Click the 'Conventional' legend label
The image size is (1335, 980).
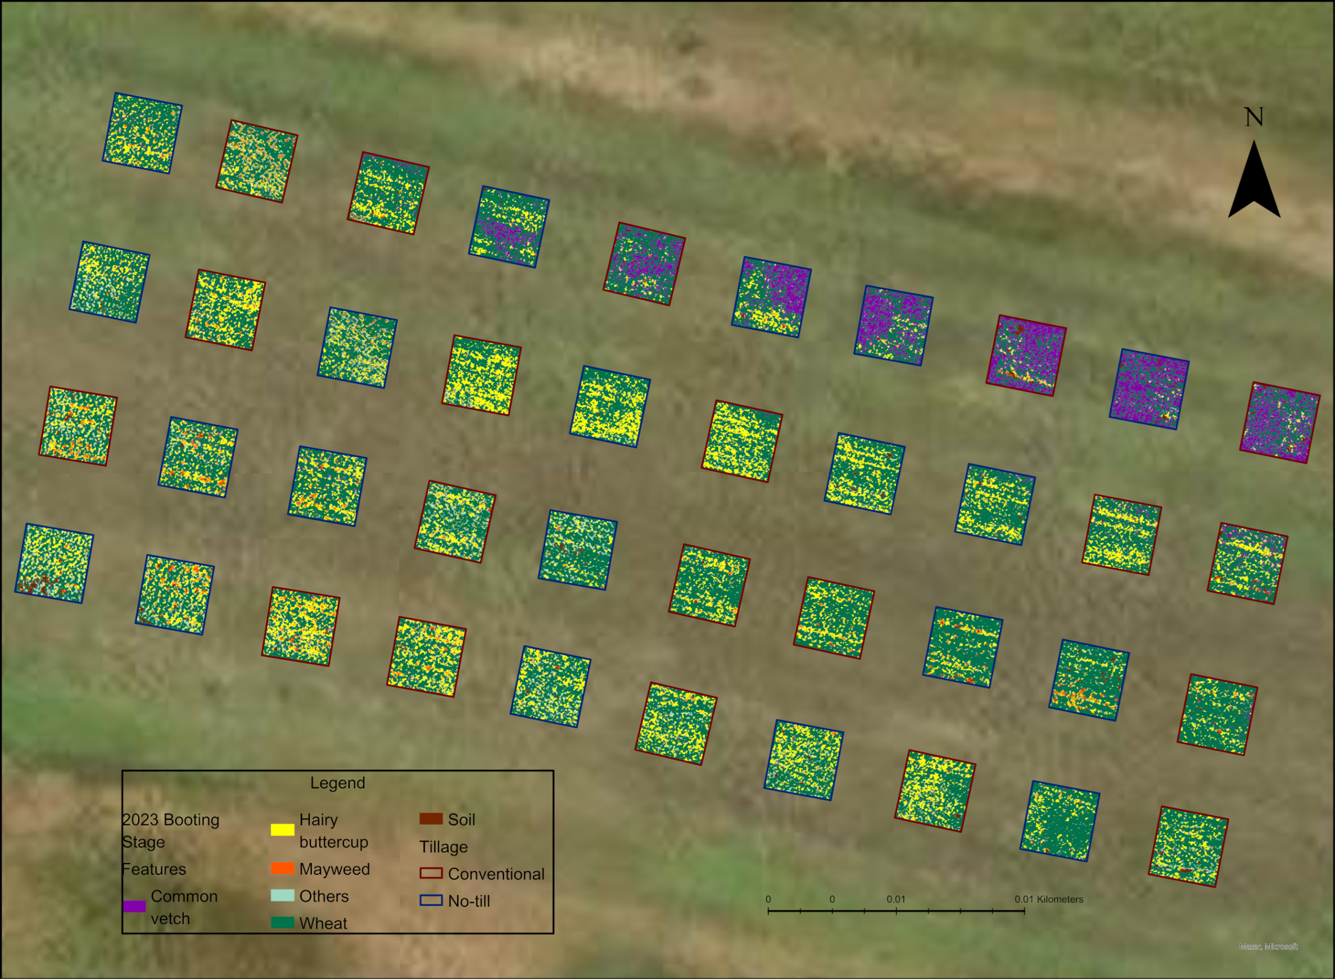(496, 874)
